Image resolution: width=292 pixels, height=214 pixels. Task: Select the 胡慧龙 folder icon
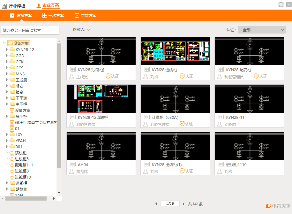tap(13, 189)
